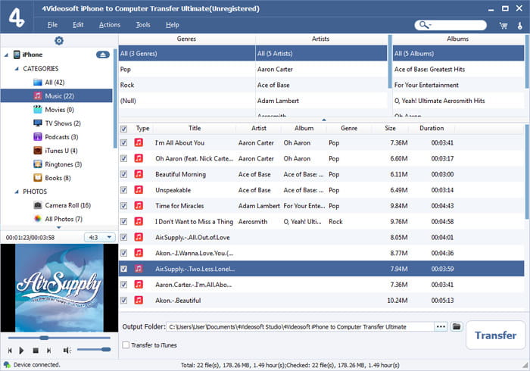530x371 pixels.
Task: Play the previewed track
Action: [21, 351]
